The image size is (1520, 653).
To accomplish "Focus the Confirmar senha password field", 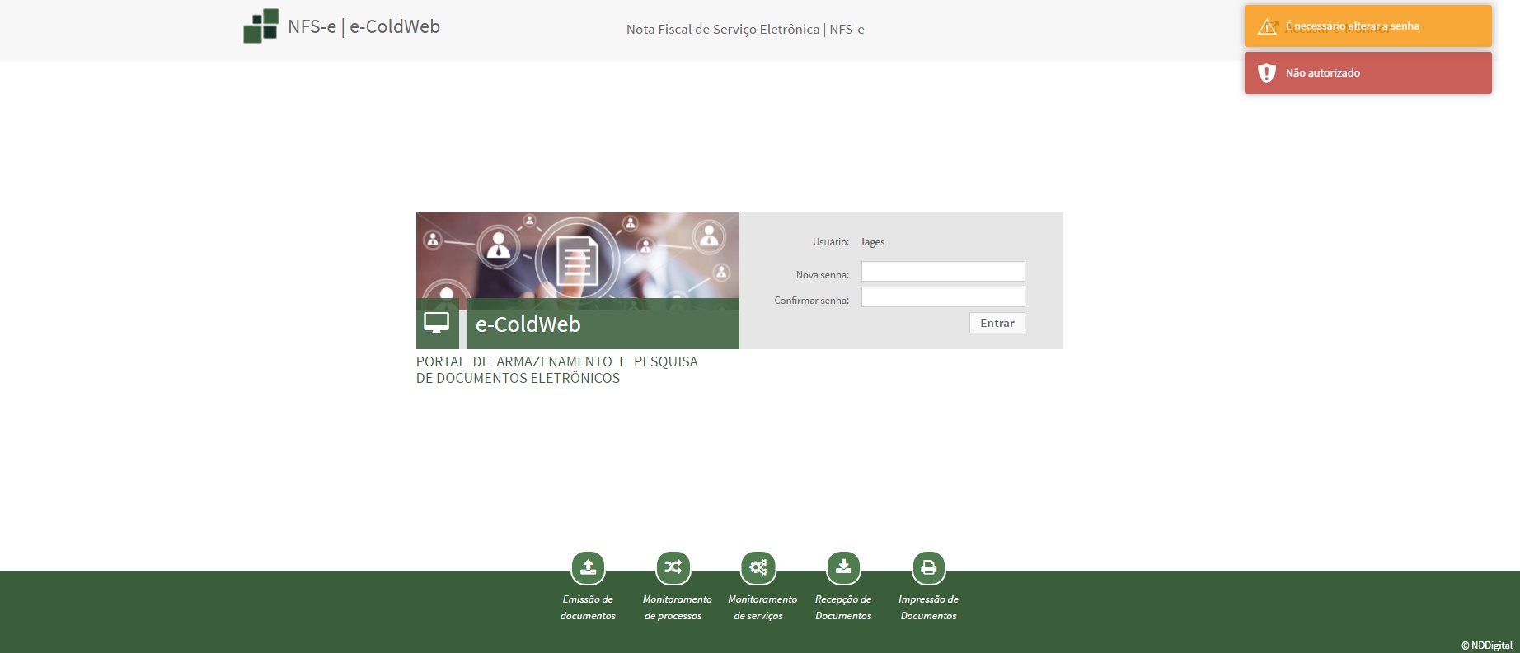I will (943, 297).
